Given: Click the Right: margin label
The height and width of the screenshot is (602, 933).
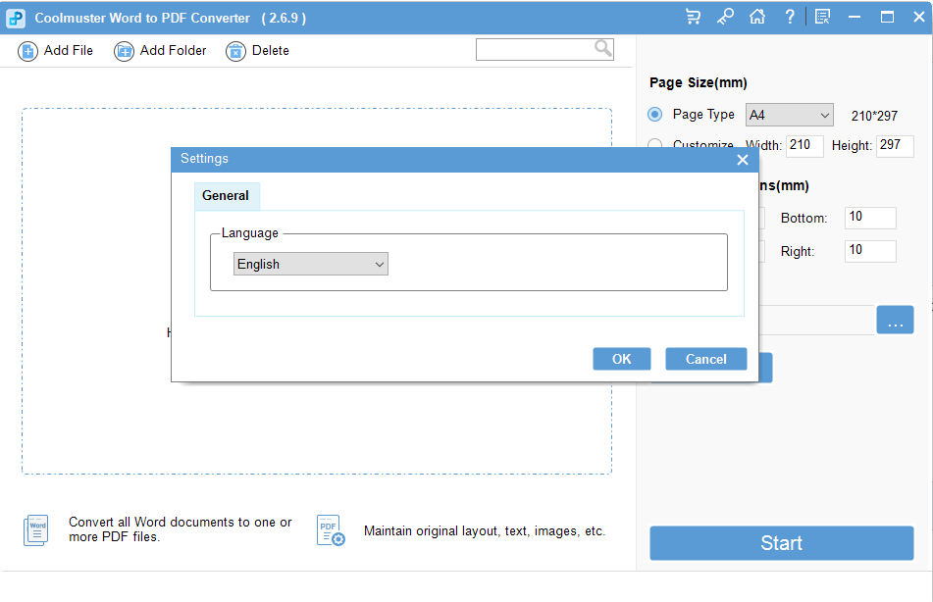Looking at the screenshot, I should [x=798, y=252].
